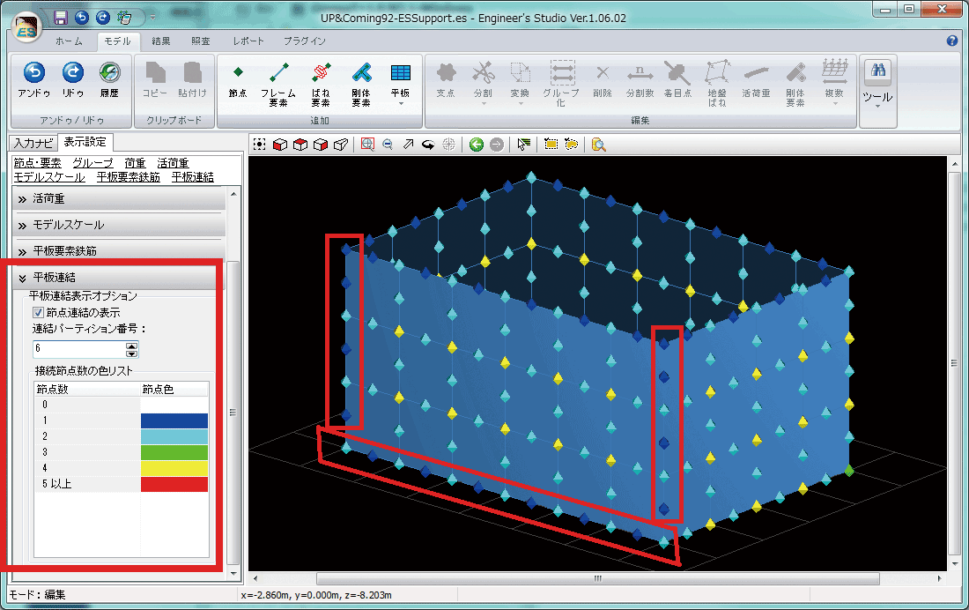969x610 pixels.
Task: Switch to the 入力ナビ panel tab
Action: pyautogui.click(x=33, y=144)
